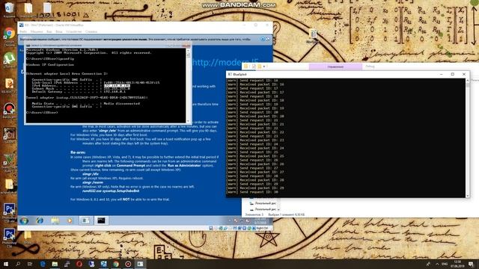Select highlighted IPv4 address in VM cmd
Image resolution: width=479 pixels, height=269 pixels.
(x=117, y=86)
